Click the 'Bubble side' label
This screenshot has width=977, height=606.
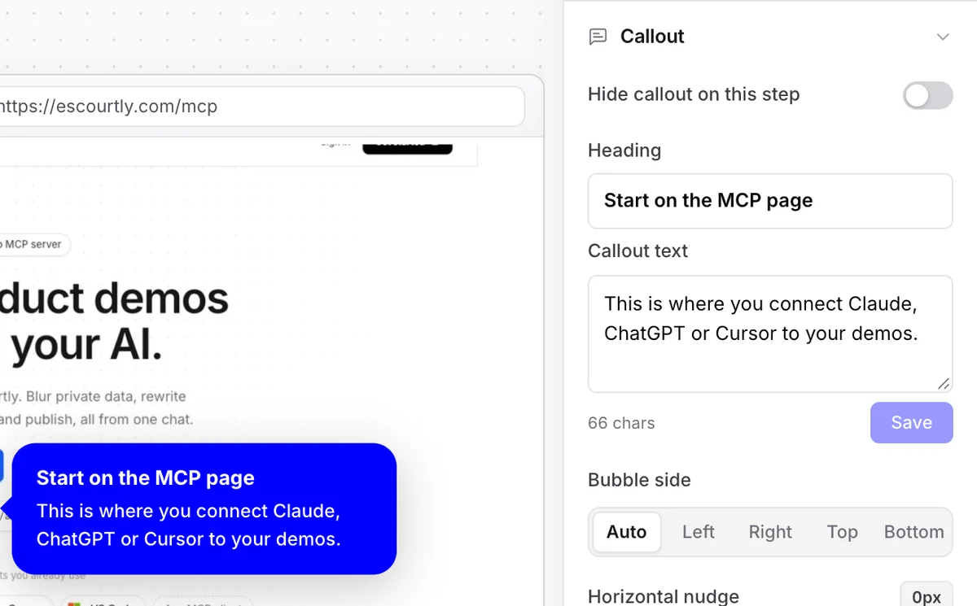tap(639, 480)
